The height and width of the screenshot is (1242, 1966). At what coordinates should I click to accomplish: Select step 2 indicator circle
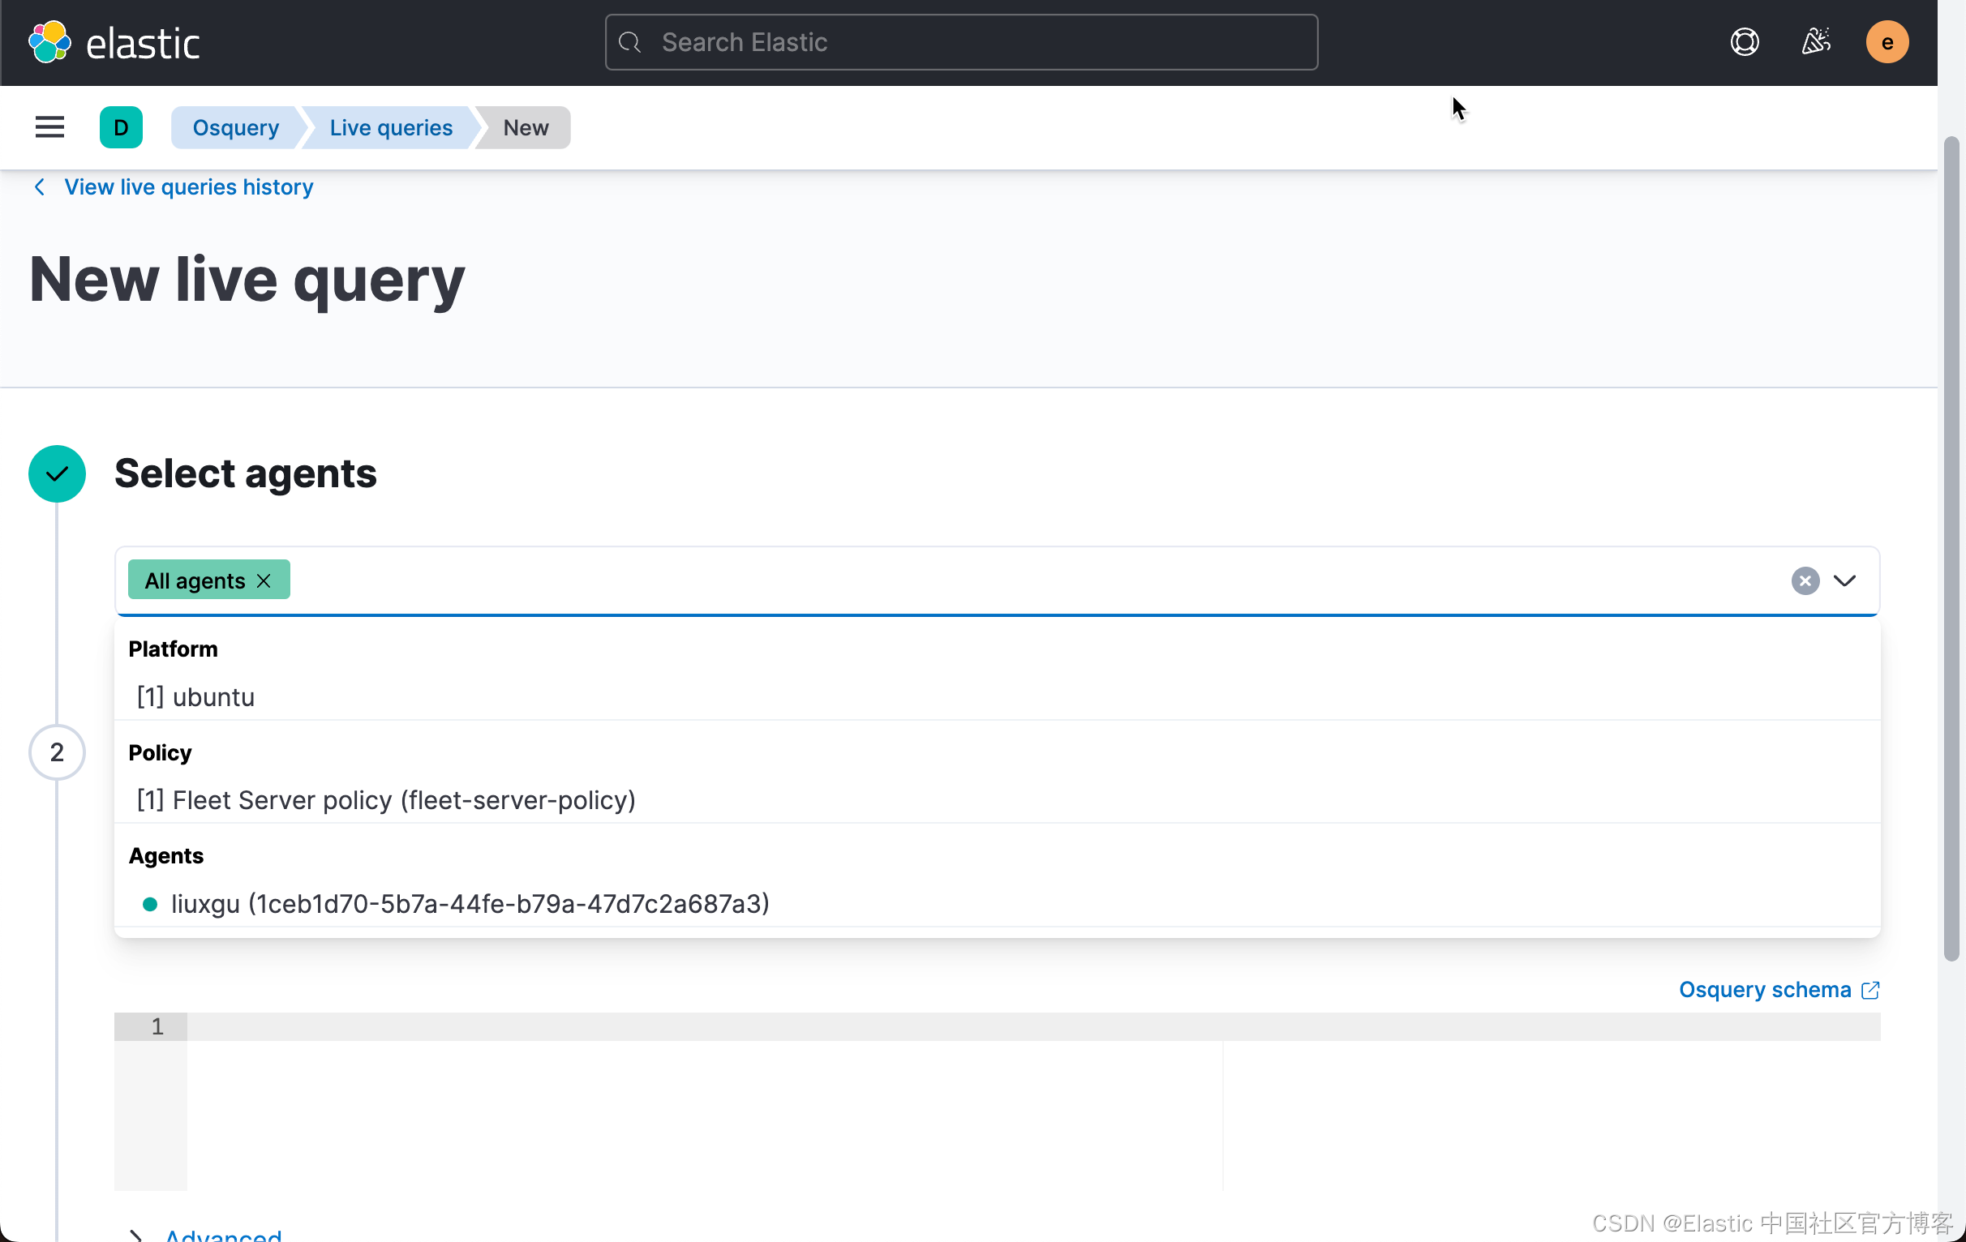(x=56, y=752)
